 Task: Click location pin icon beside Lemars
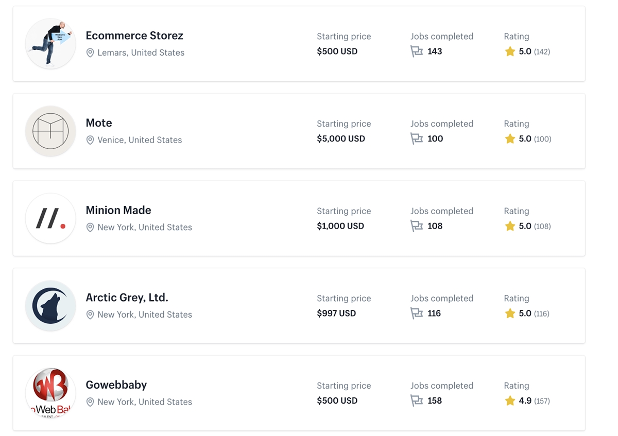tap(90, 53)
